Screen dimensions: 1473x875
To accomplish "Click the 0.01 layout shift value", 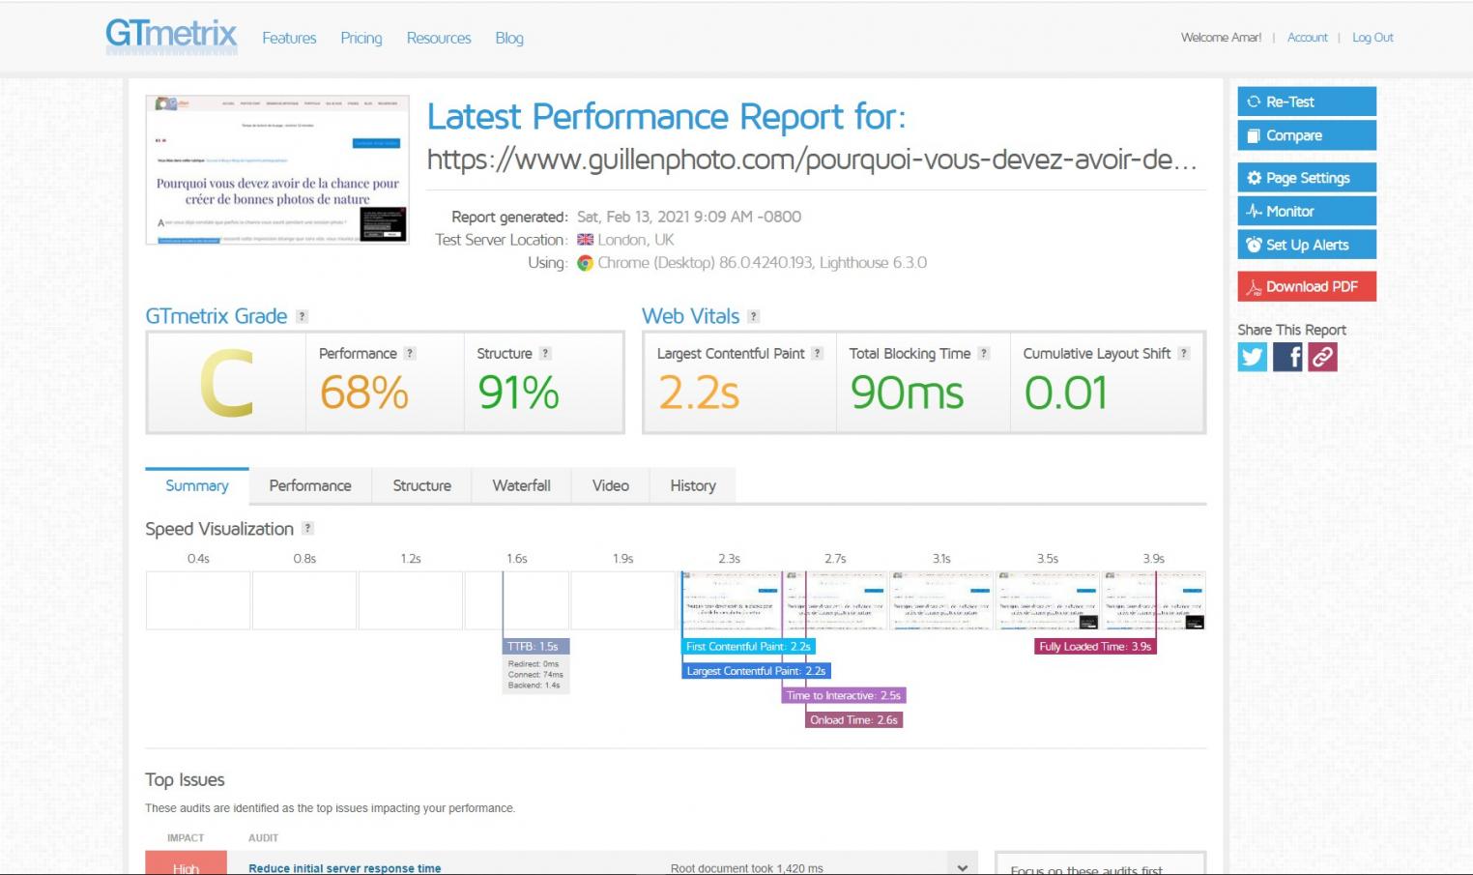I will tap(1065, 394).
